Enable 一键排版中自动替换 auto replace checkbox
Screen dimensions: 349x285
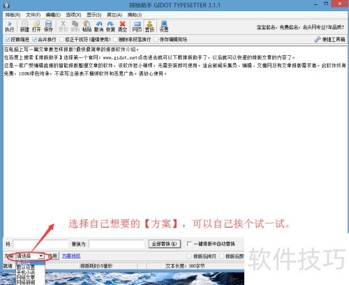[x=189, y=244]
